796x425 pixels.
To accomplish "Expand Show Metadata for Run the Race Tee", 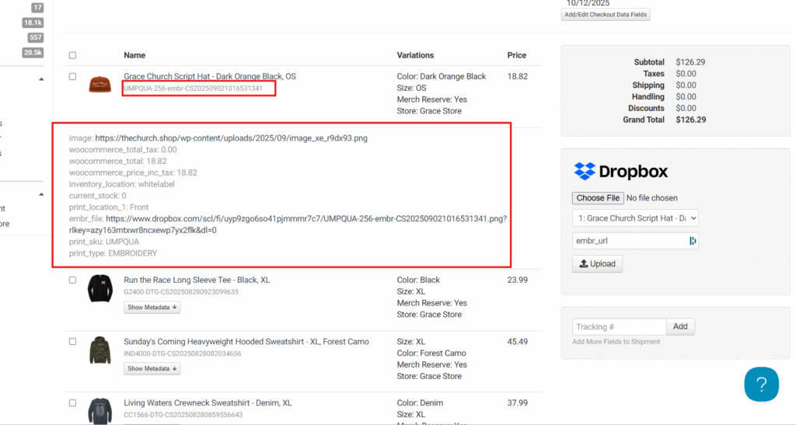I will 152,307.
